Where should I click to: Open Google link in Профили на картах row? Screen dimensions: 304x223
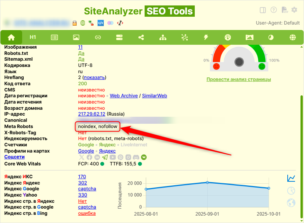point(86,151)
